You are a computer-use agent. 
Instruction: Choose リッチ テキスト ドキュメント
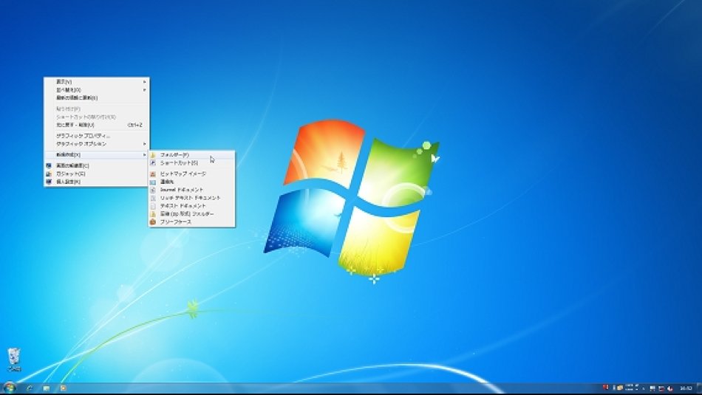[191, 198]
